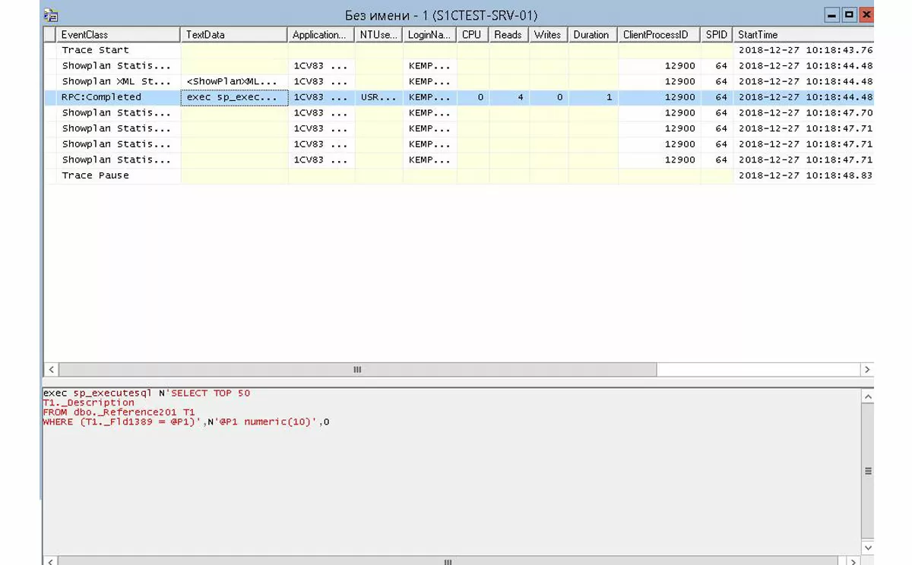Click the events grid horizontal scrollbar thumb
912x565 pixels.
(357, 370)
